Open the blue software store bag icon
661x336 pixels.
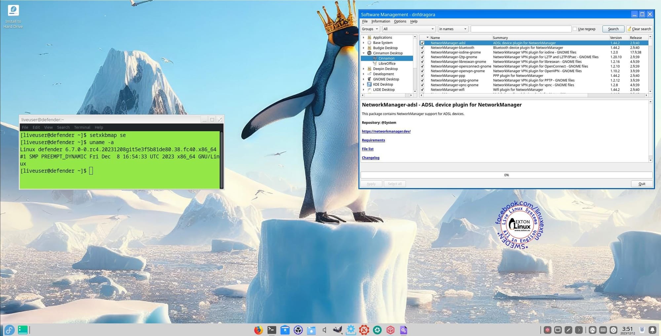tap(285, 330)
